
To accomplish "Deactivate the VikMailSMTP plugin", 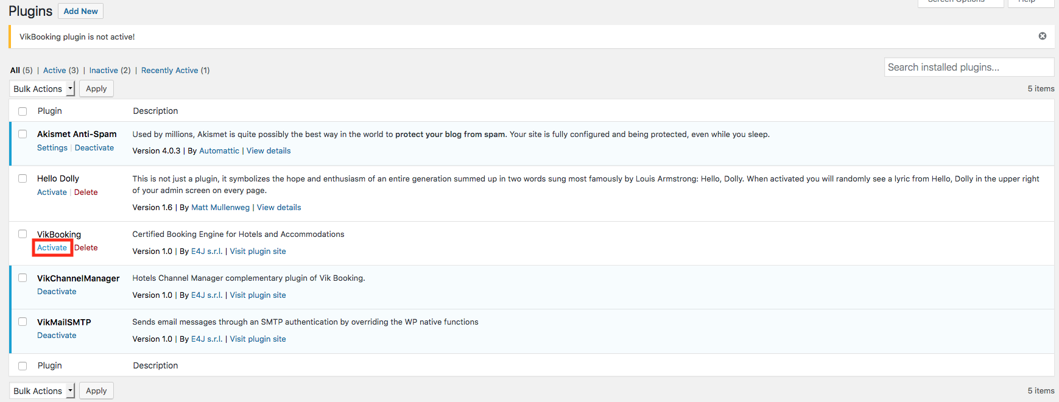I will point(57,336).
